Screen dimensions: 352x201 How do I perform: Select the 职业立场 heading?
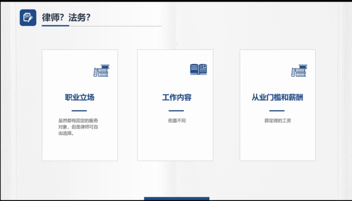pos(80,97)
